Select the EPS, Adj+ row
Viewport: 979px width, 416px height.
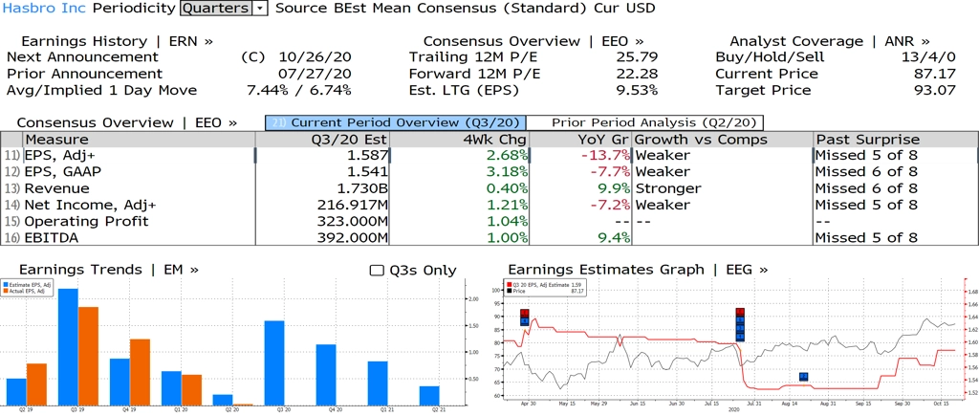point(489,155)
